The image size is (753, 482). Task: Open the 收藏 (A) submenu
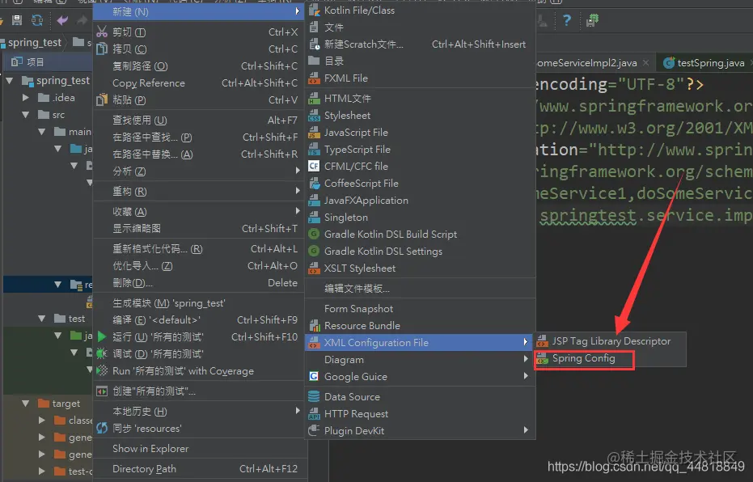point(198,211)
